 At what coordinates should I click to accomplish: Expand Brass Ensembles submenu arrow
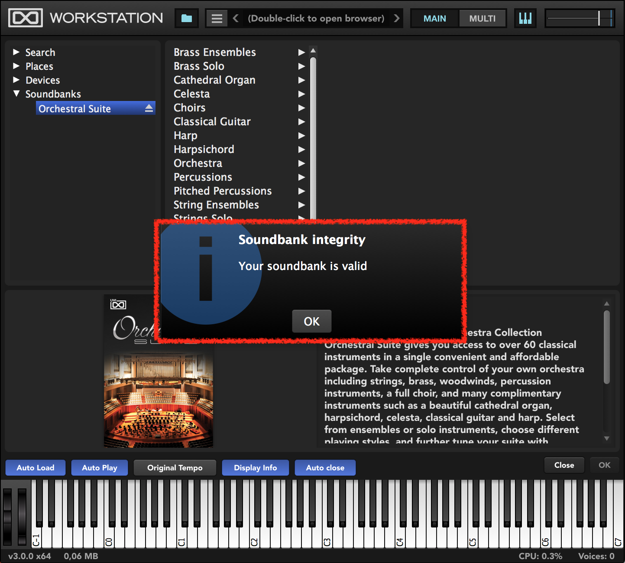pyautogui.click(x=301, y=52)
